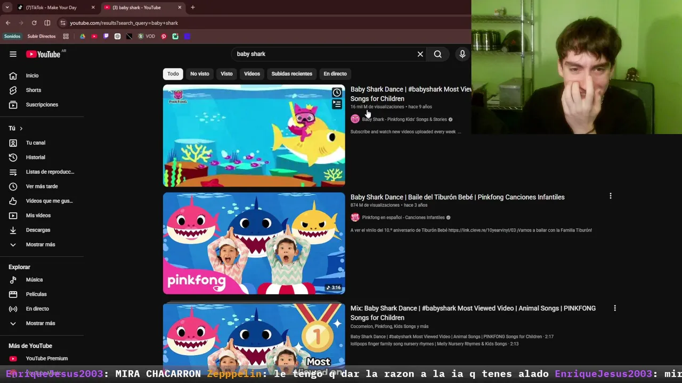Close the baby shark YouTube tab
This screenshot has height=383, width=682.
pyautogui.click(x=180, y=7)
